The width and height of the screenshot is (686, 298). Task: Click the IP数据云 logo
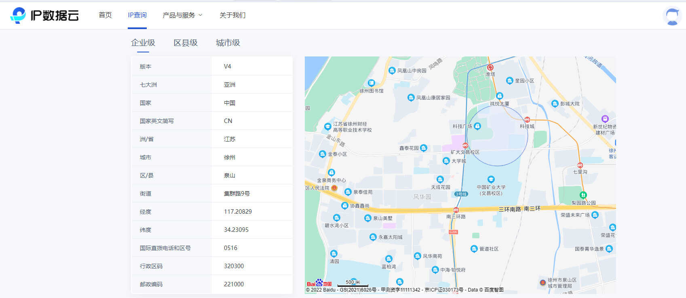44,15
